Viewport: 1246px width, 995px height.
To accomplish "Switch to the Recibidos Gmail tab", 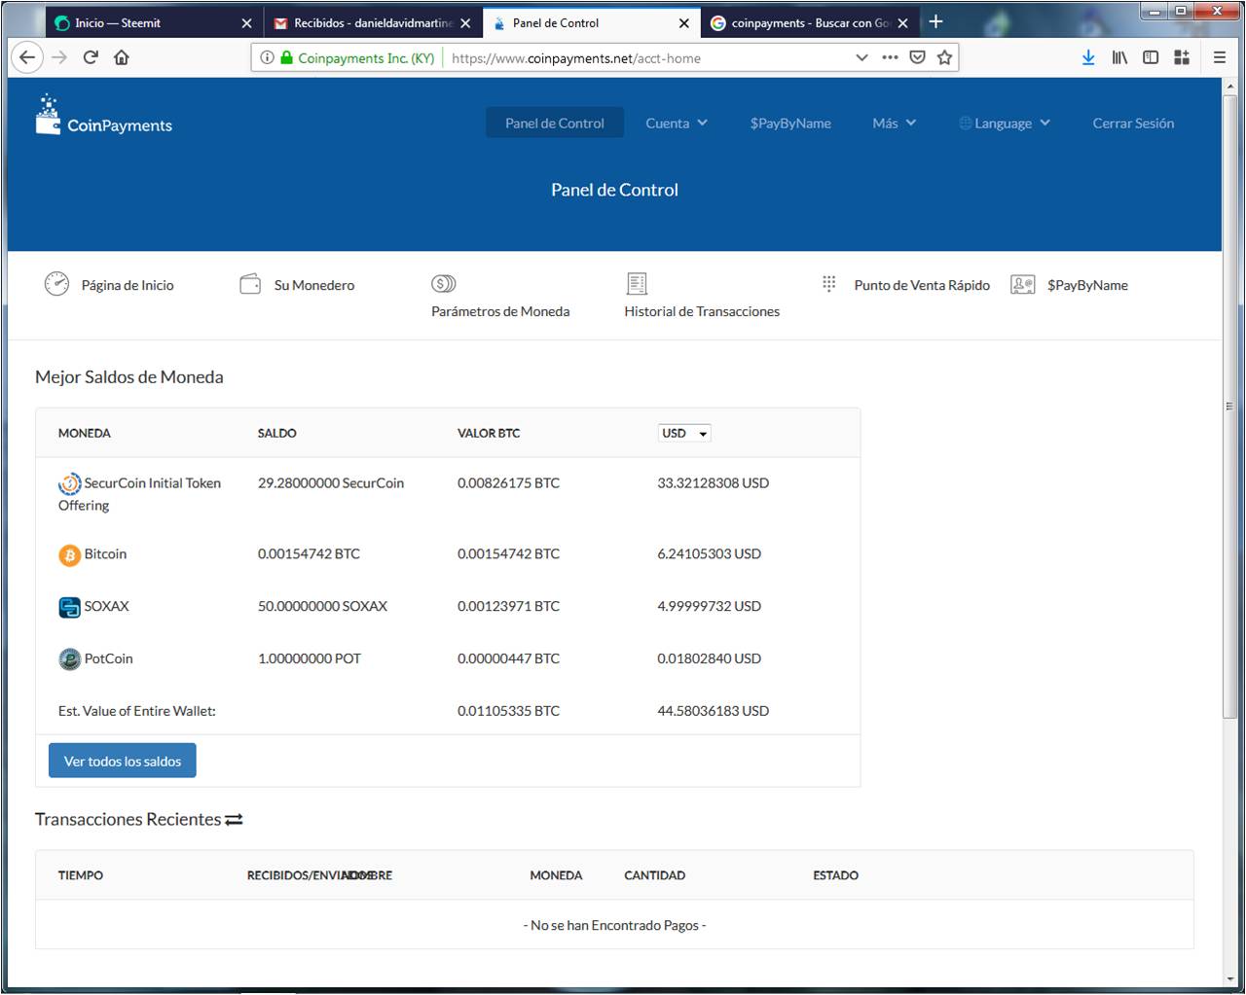I will (x=374, y=23).
